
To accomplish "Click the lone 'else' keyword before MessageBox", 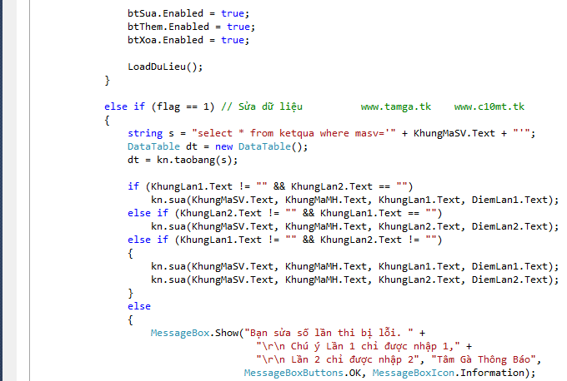I will point(139,306).
